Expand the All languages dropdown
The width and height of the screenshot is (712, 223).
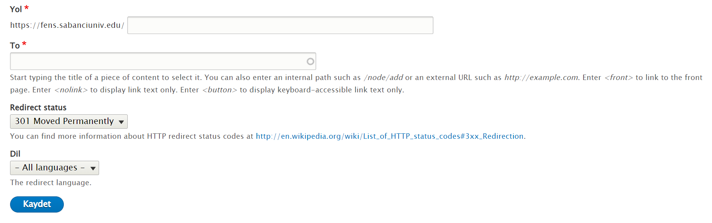click(55, 168)
